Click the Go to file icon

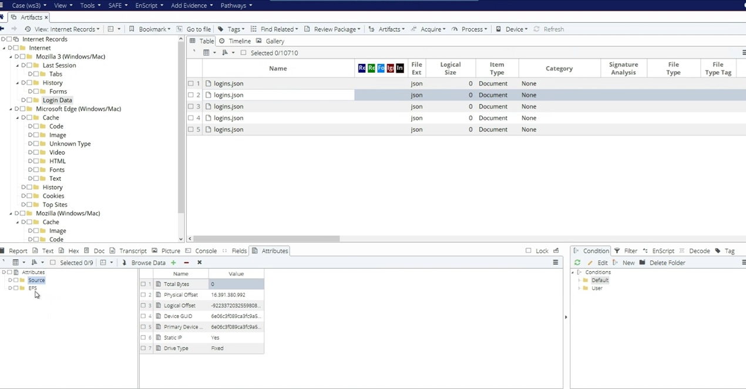click(x=180, y=29)
